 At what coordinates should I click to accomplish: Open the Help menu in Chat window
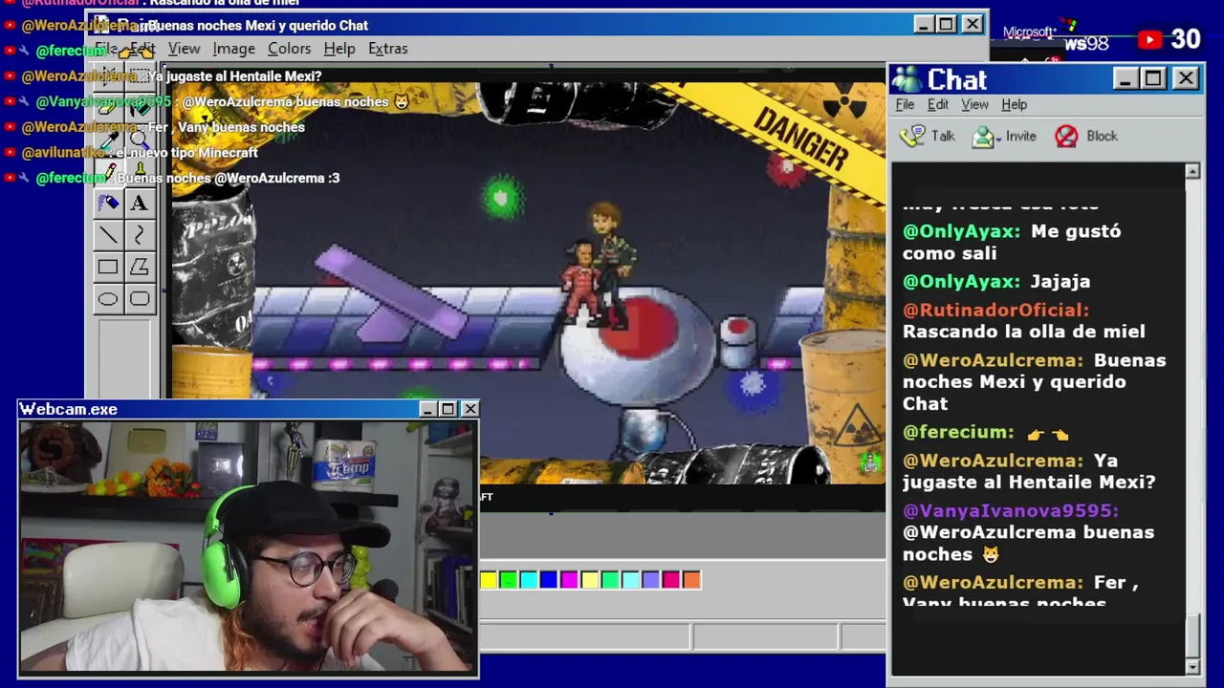pos(1014,105)
